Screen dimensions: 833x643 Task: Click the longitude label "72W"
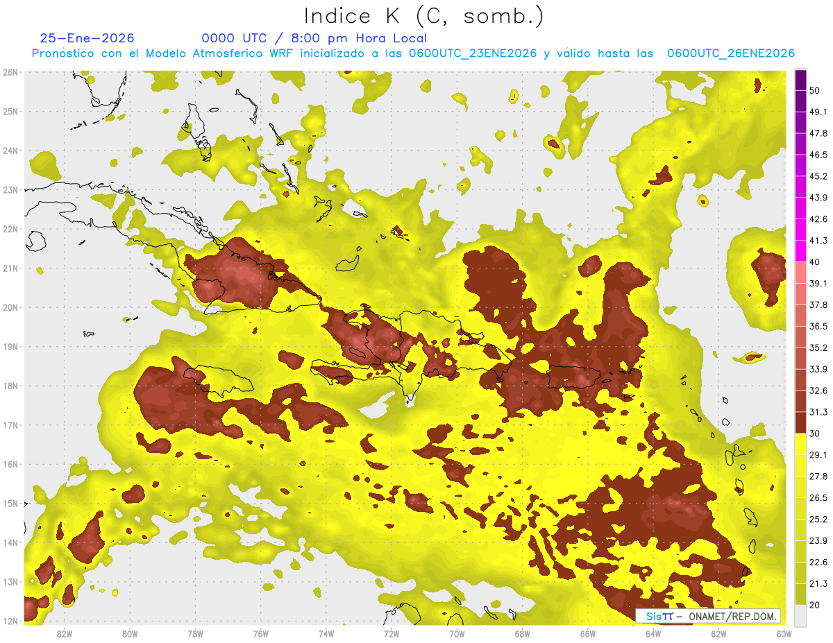392,634
